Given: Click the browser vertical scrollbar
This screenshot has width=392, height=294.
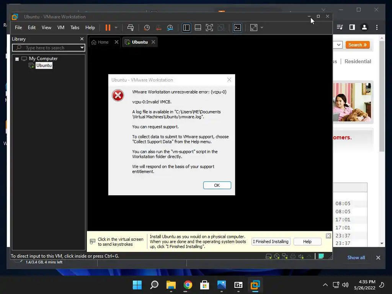Looking at the screenshot, I should tap(382, 96).
